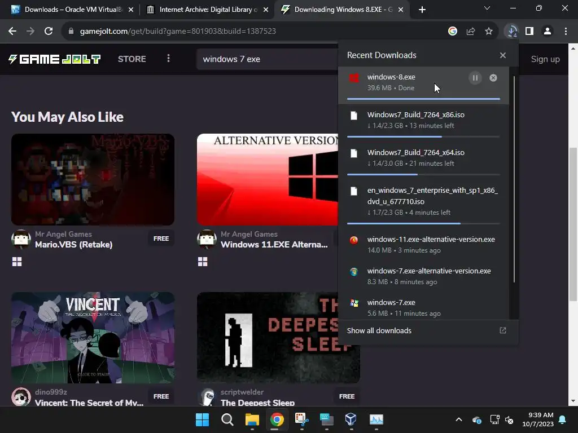This screenshot has width=578, height=433.
Task: Open the Chrome profile icon
Action: pyautogui.click(x=548, y=32)
